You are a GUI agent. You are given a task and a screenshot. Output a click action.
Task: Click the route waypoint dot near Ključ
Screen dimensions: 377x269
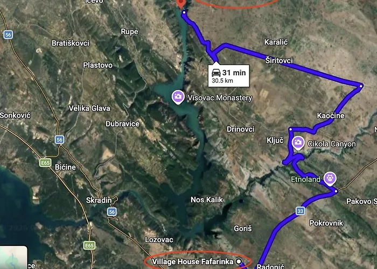[290, 130]
